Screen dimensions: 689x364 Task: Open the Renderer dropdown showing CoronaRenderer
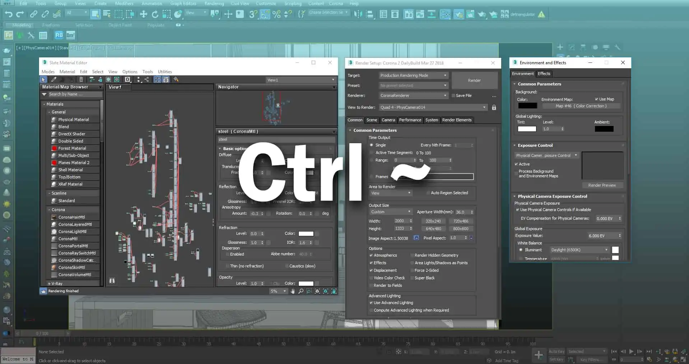point(413,95)
